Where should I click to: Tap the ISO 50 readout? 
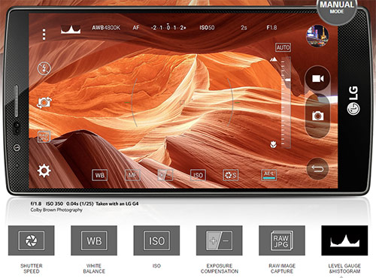pyautogui.click(x=207, y=28)
